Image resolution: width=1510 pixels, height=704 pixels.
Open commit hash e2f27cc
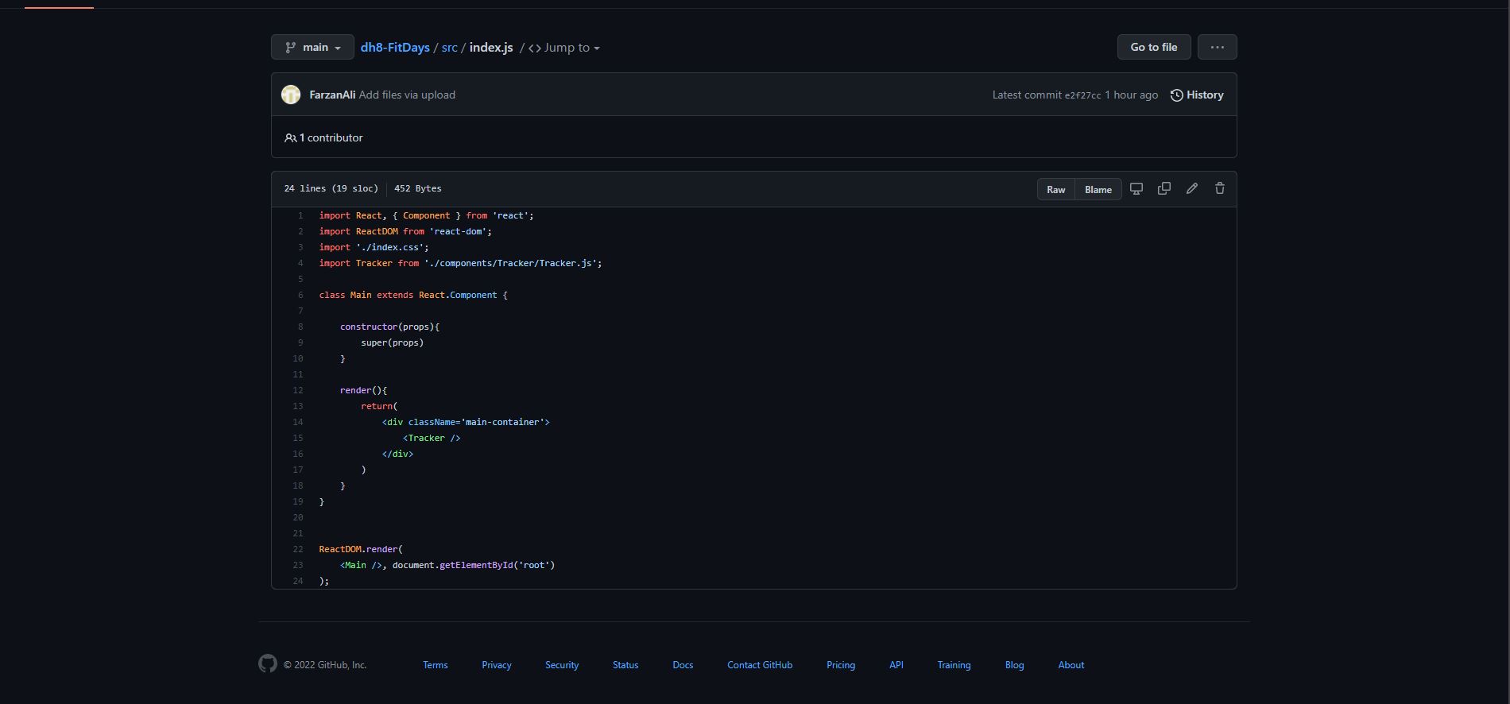click(1083, 95)
